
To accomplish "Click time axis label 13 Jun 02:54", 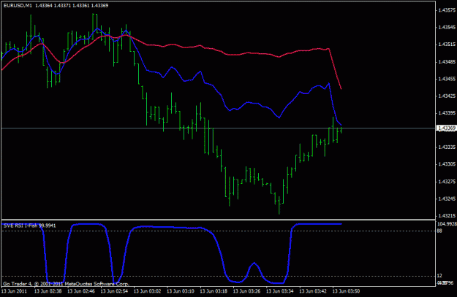I will pos(114,291).
